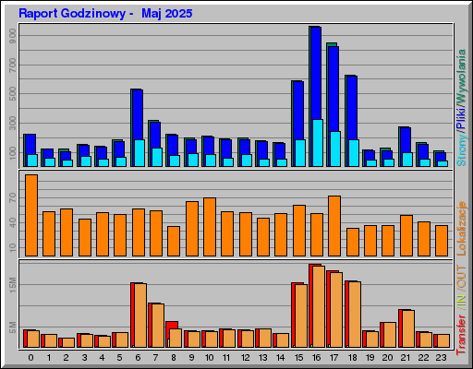Click the 100 tick on the top chart
This screenshot has height=369, width=473.
coord(13,152)
